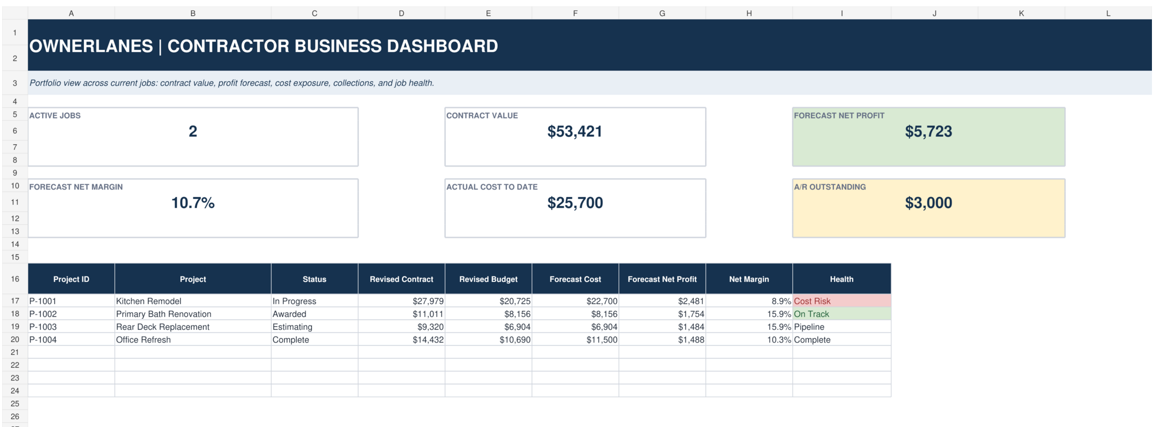Click the revised contract "$14,432" cell
The height and width of the screenshot is (427, 1176).
401,339
